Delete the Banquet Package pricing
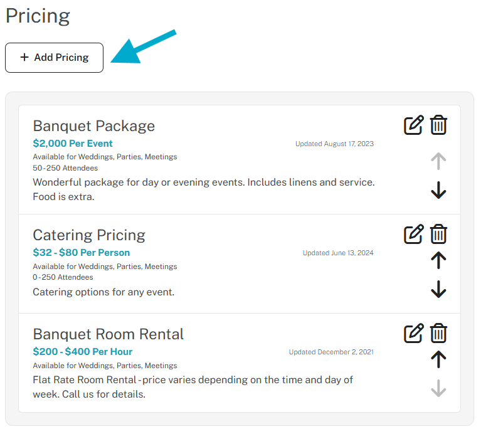481x434 pixels. click(x=439, y=125)
